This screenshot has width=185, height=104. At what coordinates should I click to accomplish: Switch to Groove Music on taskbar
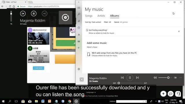click(x=76, y=101)
